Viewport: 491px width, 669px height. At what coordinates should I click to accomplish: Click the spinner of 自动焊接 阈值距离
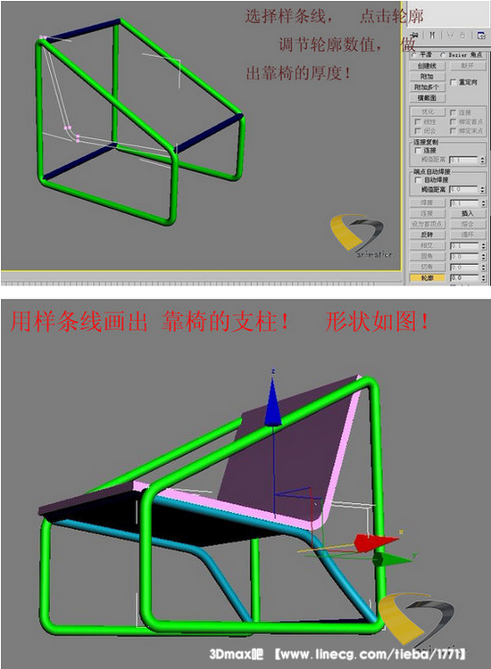482,189
